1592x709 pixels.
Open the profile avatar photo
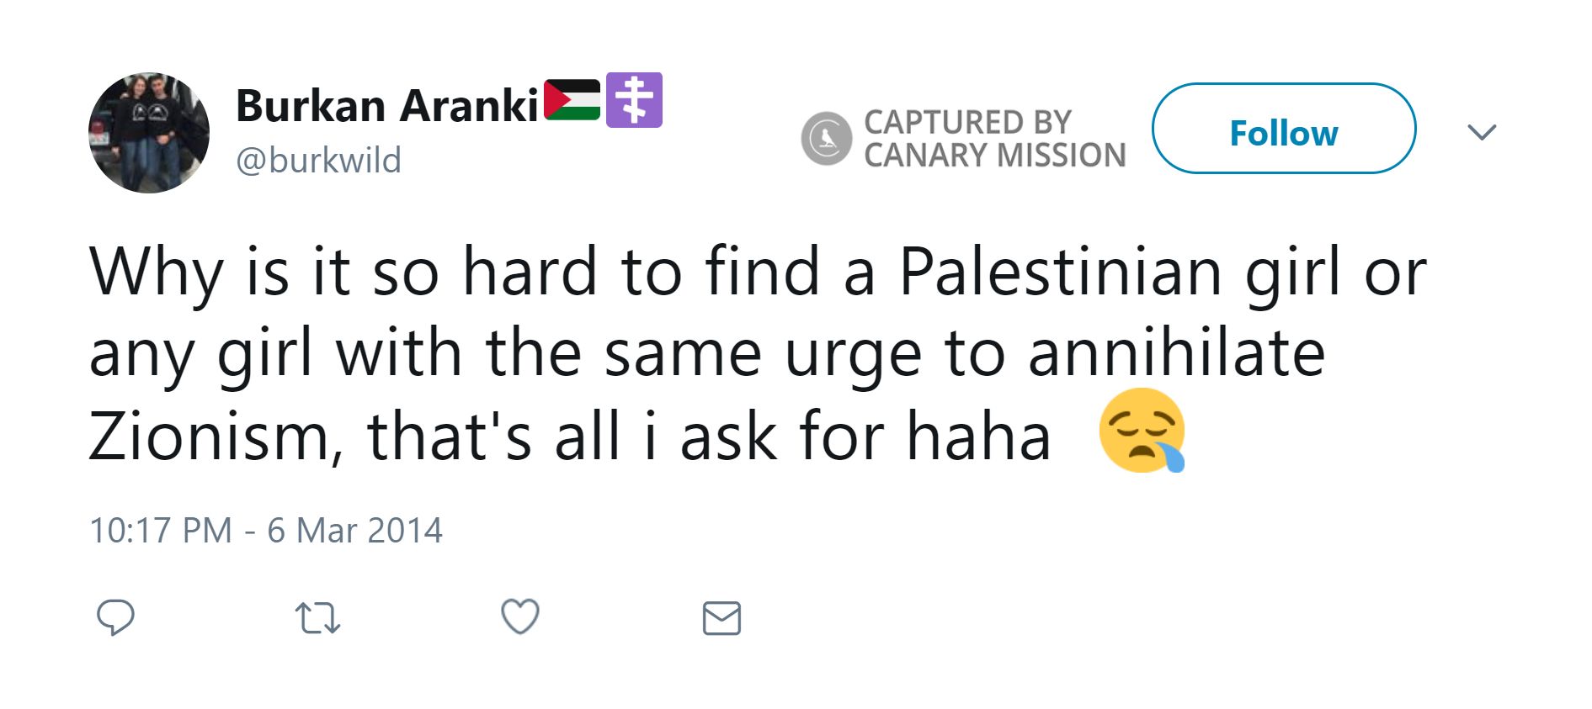pyautogui.click(x=149, y=133)
